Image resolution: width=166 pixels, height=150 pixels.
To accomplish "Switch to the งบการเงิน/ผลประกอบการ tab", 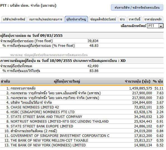I will [46, 19].
